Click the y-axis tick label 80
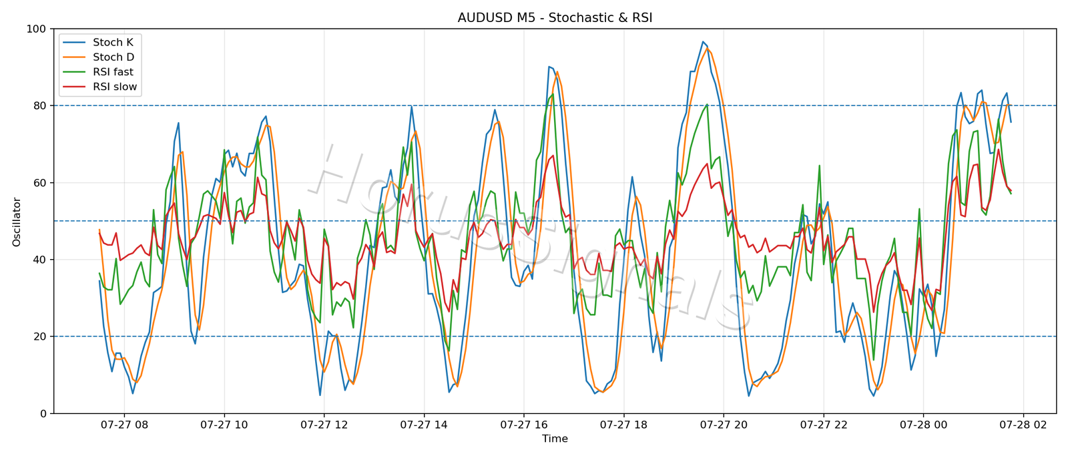 click(x=39, y=106)
